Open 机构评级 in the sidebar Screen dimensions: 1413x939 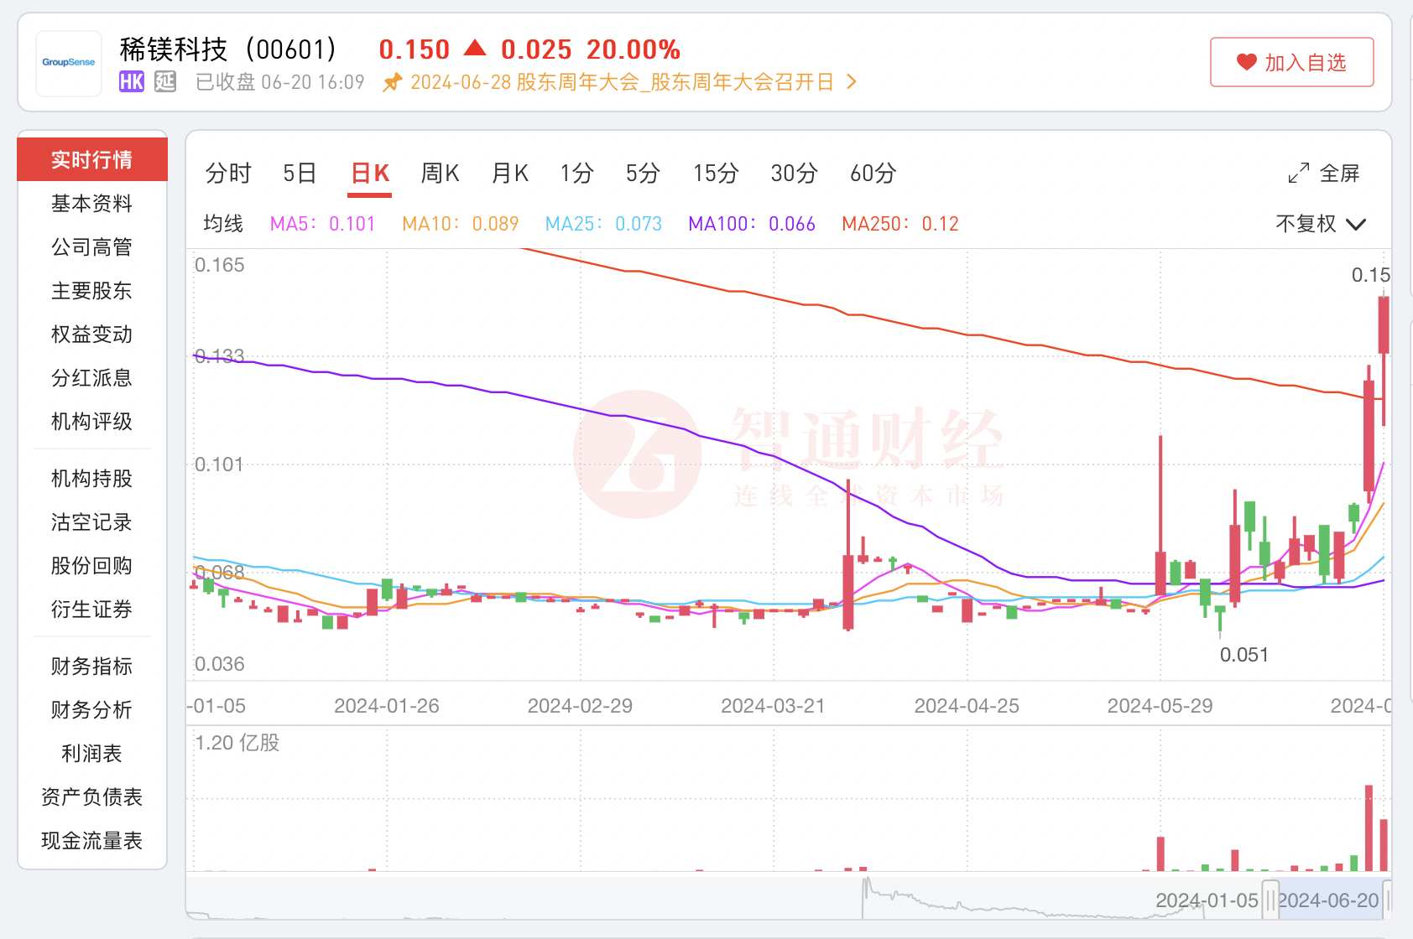click(x=92, y=422)
